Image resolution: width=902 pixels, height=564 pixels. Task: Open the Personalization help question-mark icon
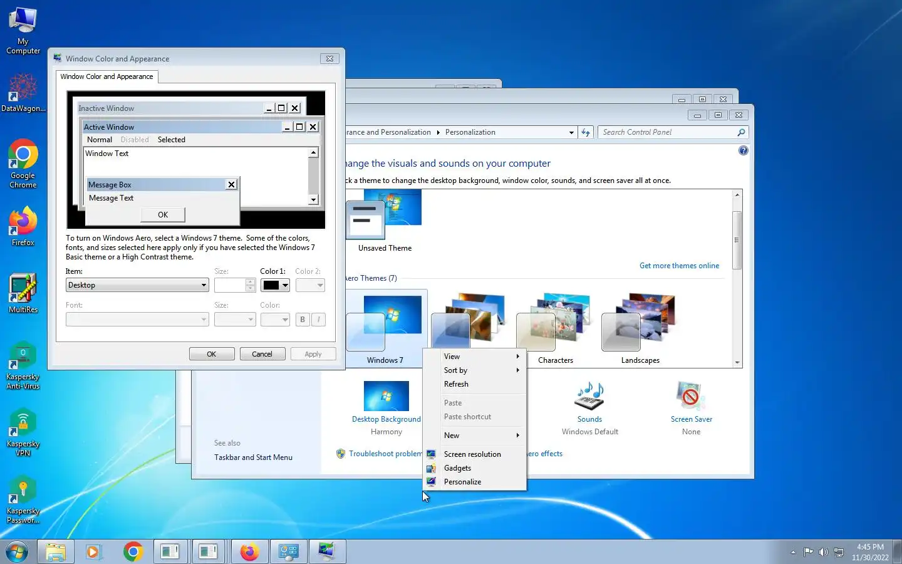tap(743, 150)
